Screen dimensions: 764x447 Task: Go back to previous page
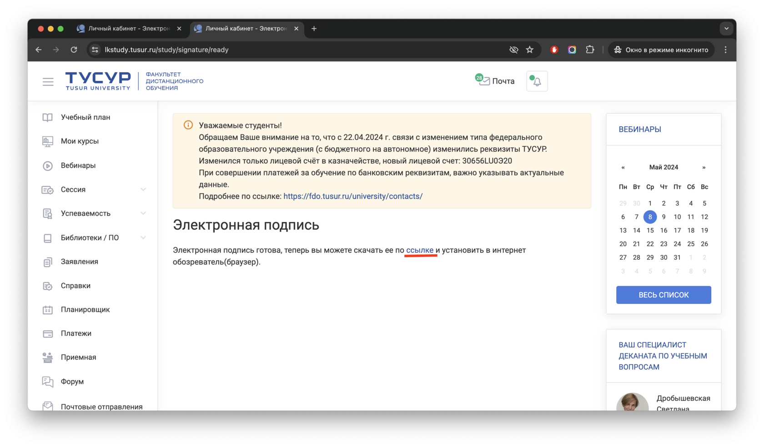(x=39, y=50)
